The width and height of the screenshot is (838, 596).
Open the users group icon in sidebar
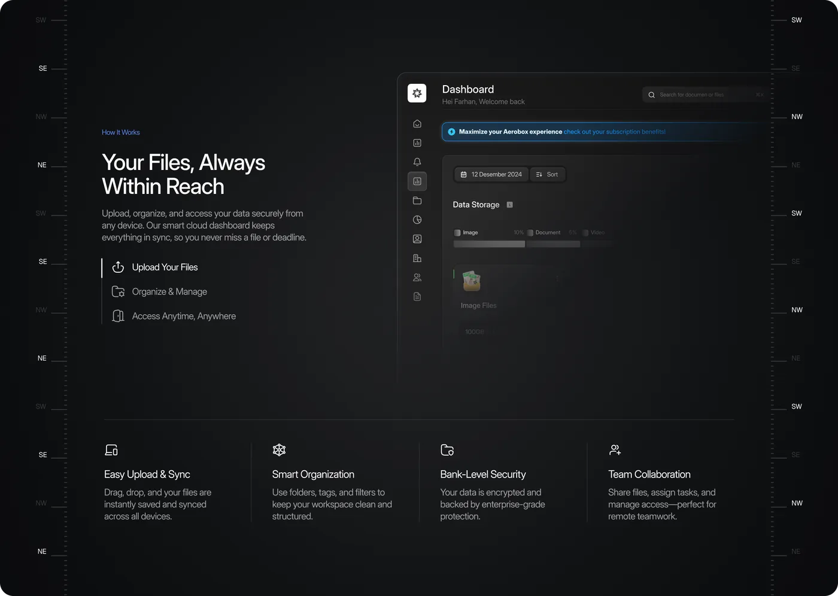tap(417, 277)
